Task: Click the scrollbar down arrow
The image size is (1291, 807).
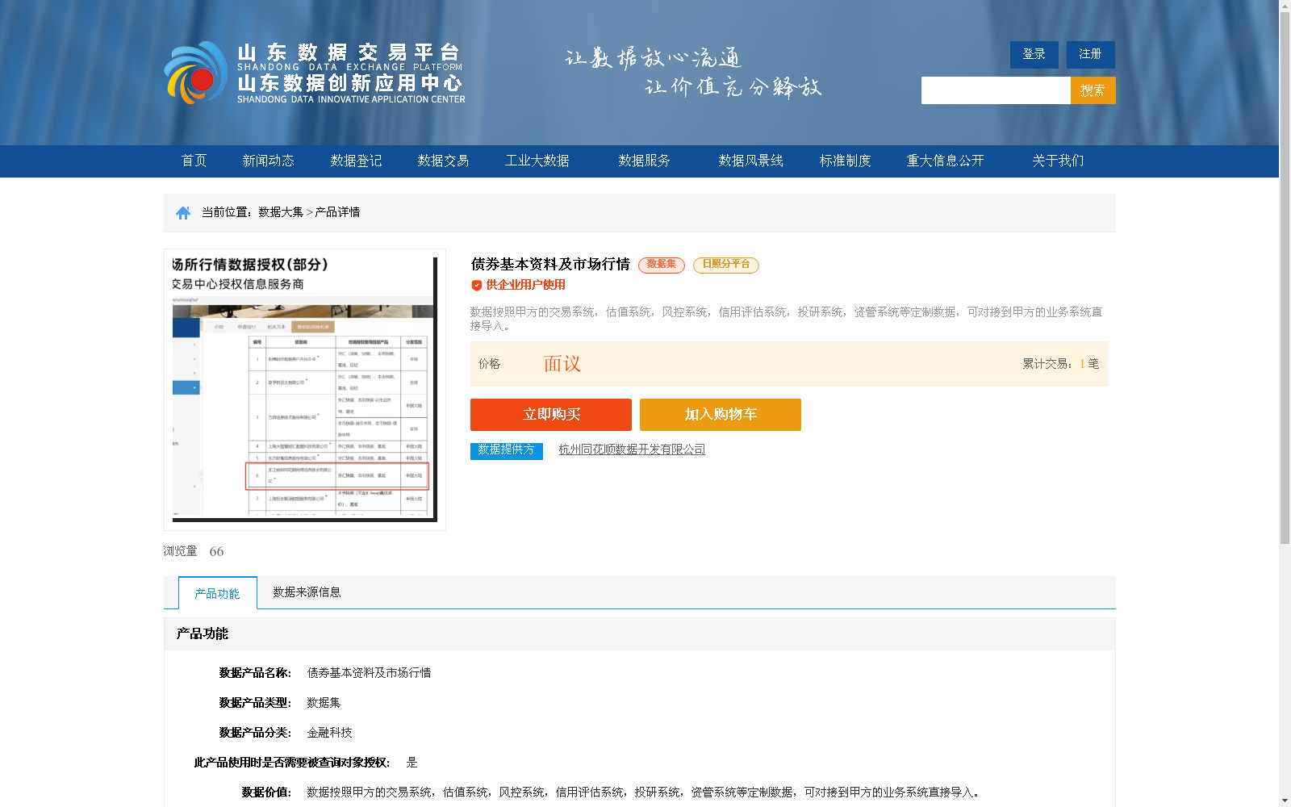Action: pos(1285,801)
